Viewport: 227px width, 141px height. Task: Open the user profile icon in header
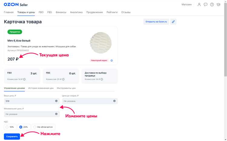pos(199,5)
